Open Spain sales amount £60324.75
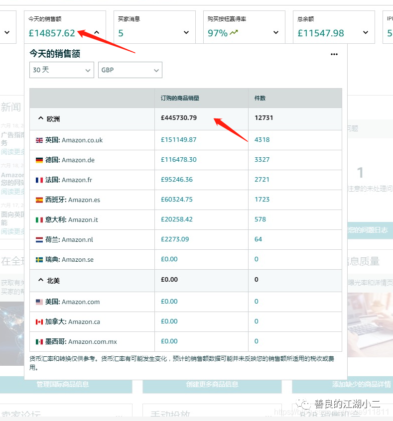Viewport: 393px width, 421px height. point(177,199)
